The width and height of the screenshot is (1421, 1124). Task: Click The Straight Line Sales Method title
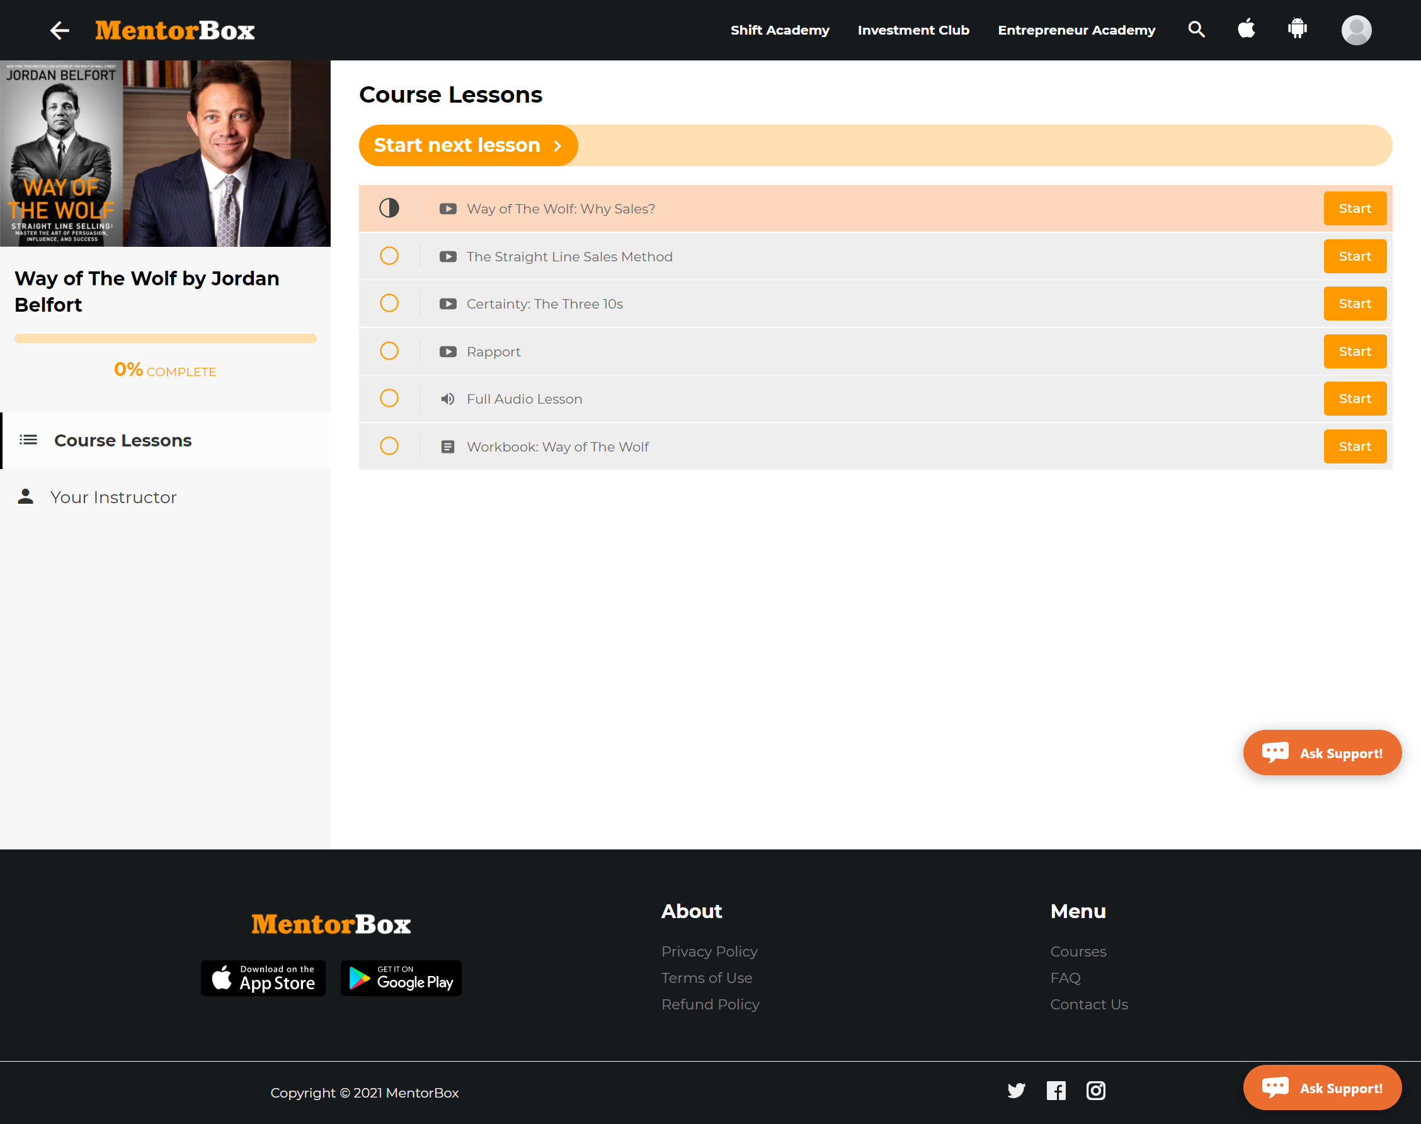(569, 257)
